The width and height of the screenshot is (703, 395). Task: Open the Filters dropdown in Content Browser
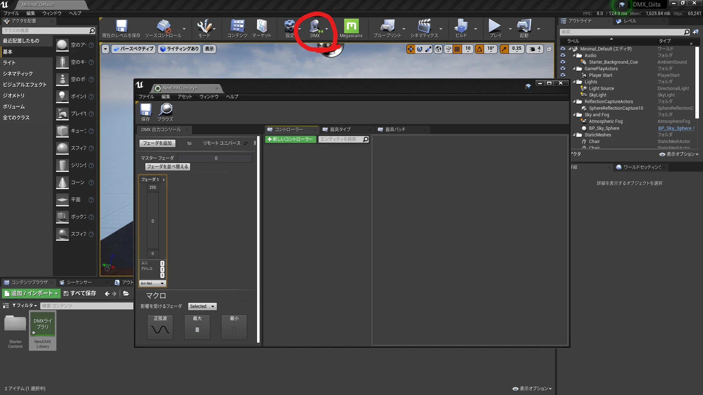(x=25, y=306)
